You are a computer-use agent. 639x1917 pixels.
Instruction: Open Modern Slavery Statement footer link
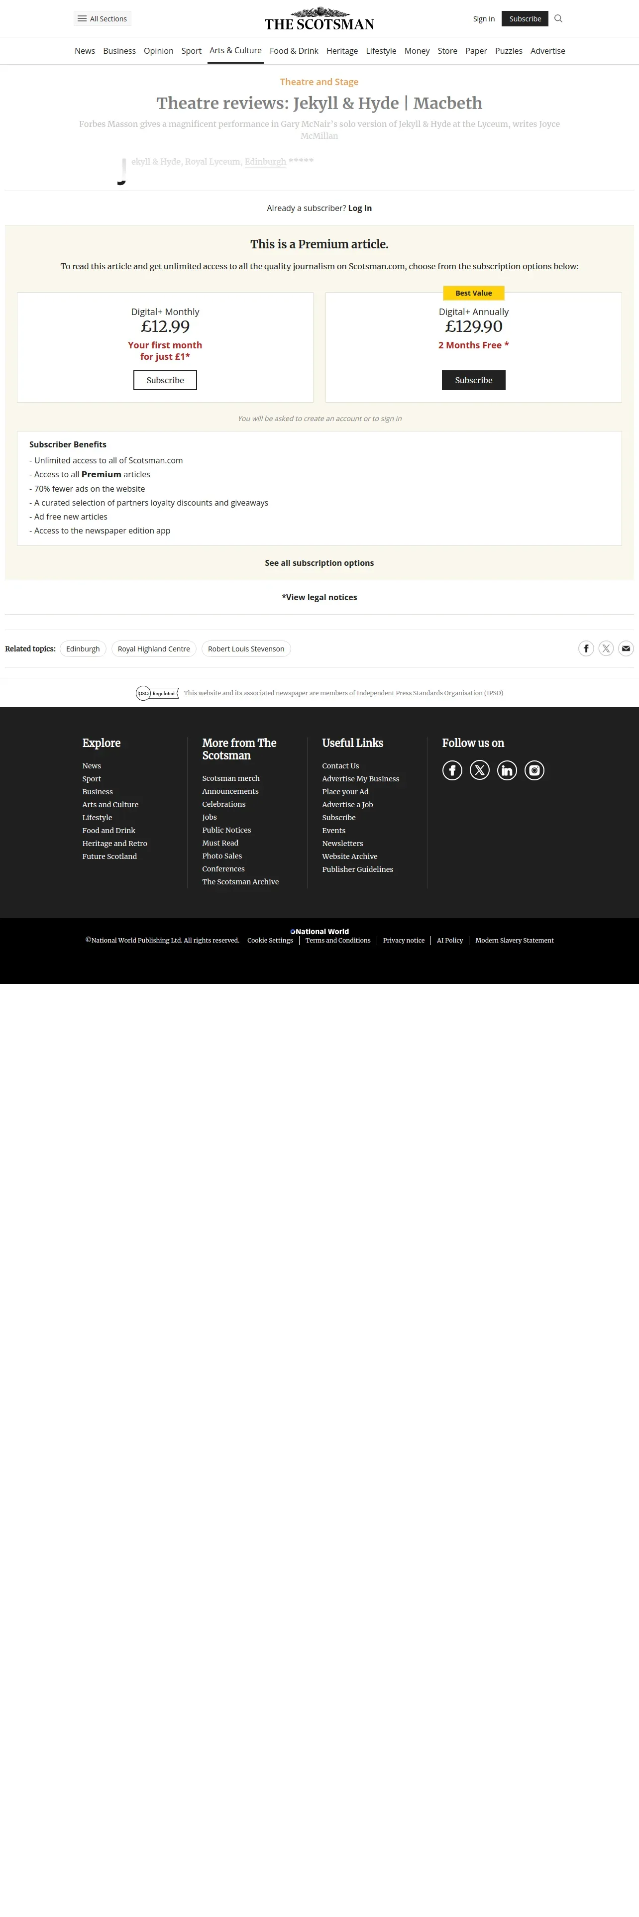[514, 941]
